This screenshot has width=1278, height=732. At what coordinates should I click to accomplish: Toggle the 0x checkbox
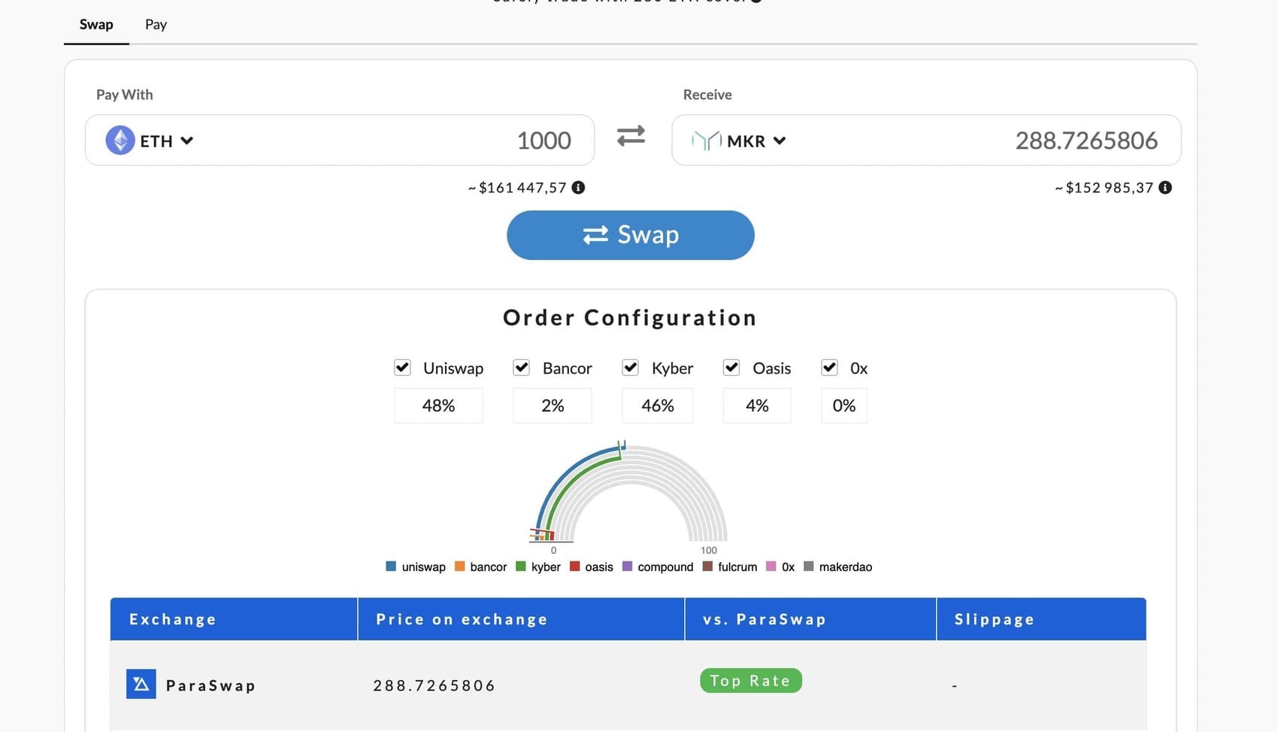(x=829, y=368)
